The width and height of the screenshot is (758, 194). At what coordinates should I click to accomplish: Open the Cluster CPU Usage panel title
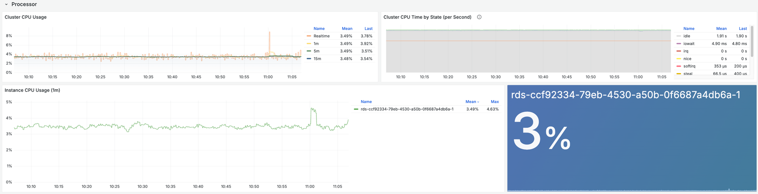(25, 17)
